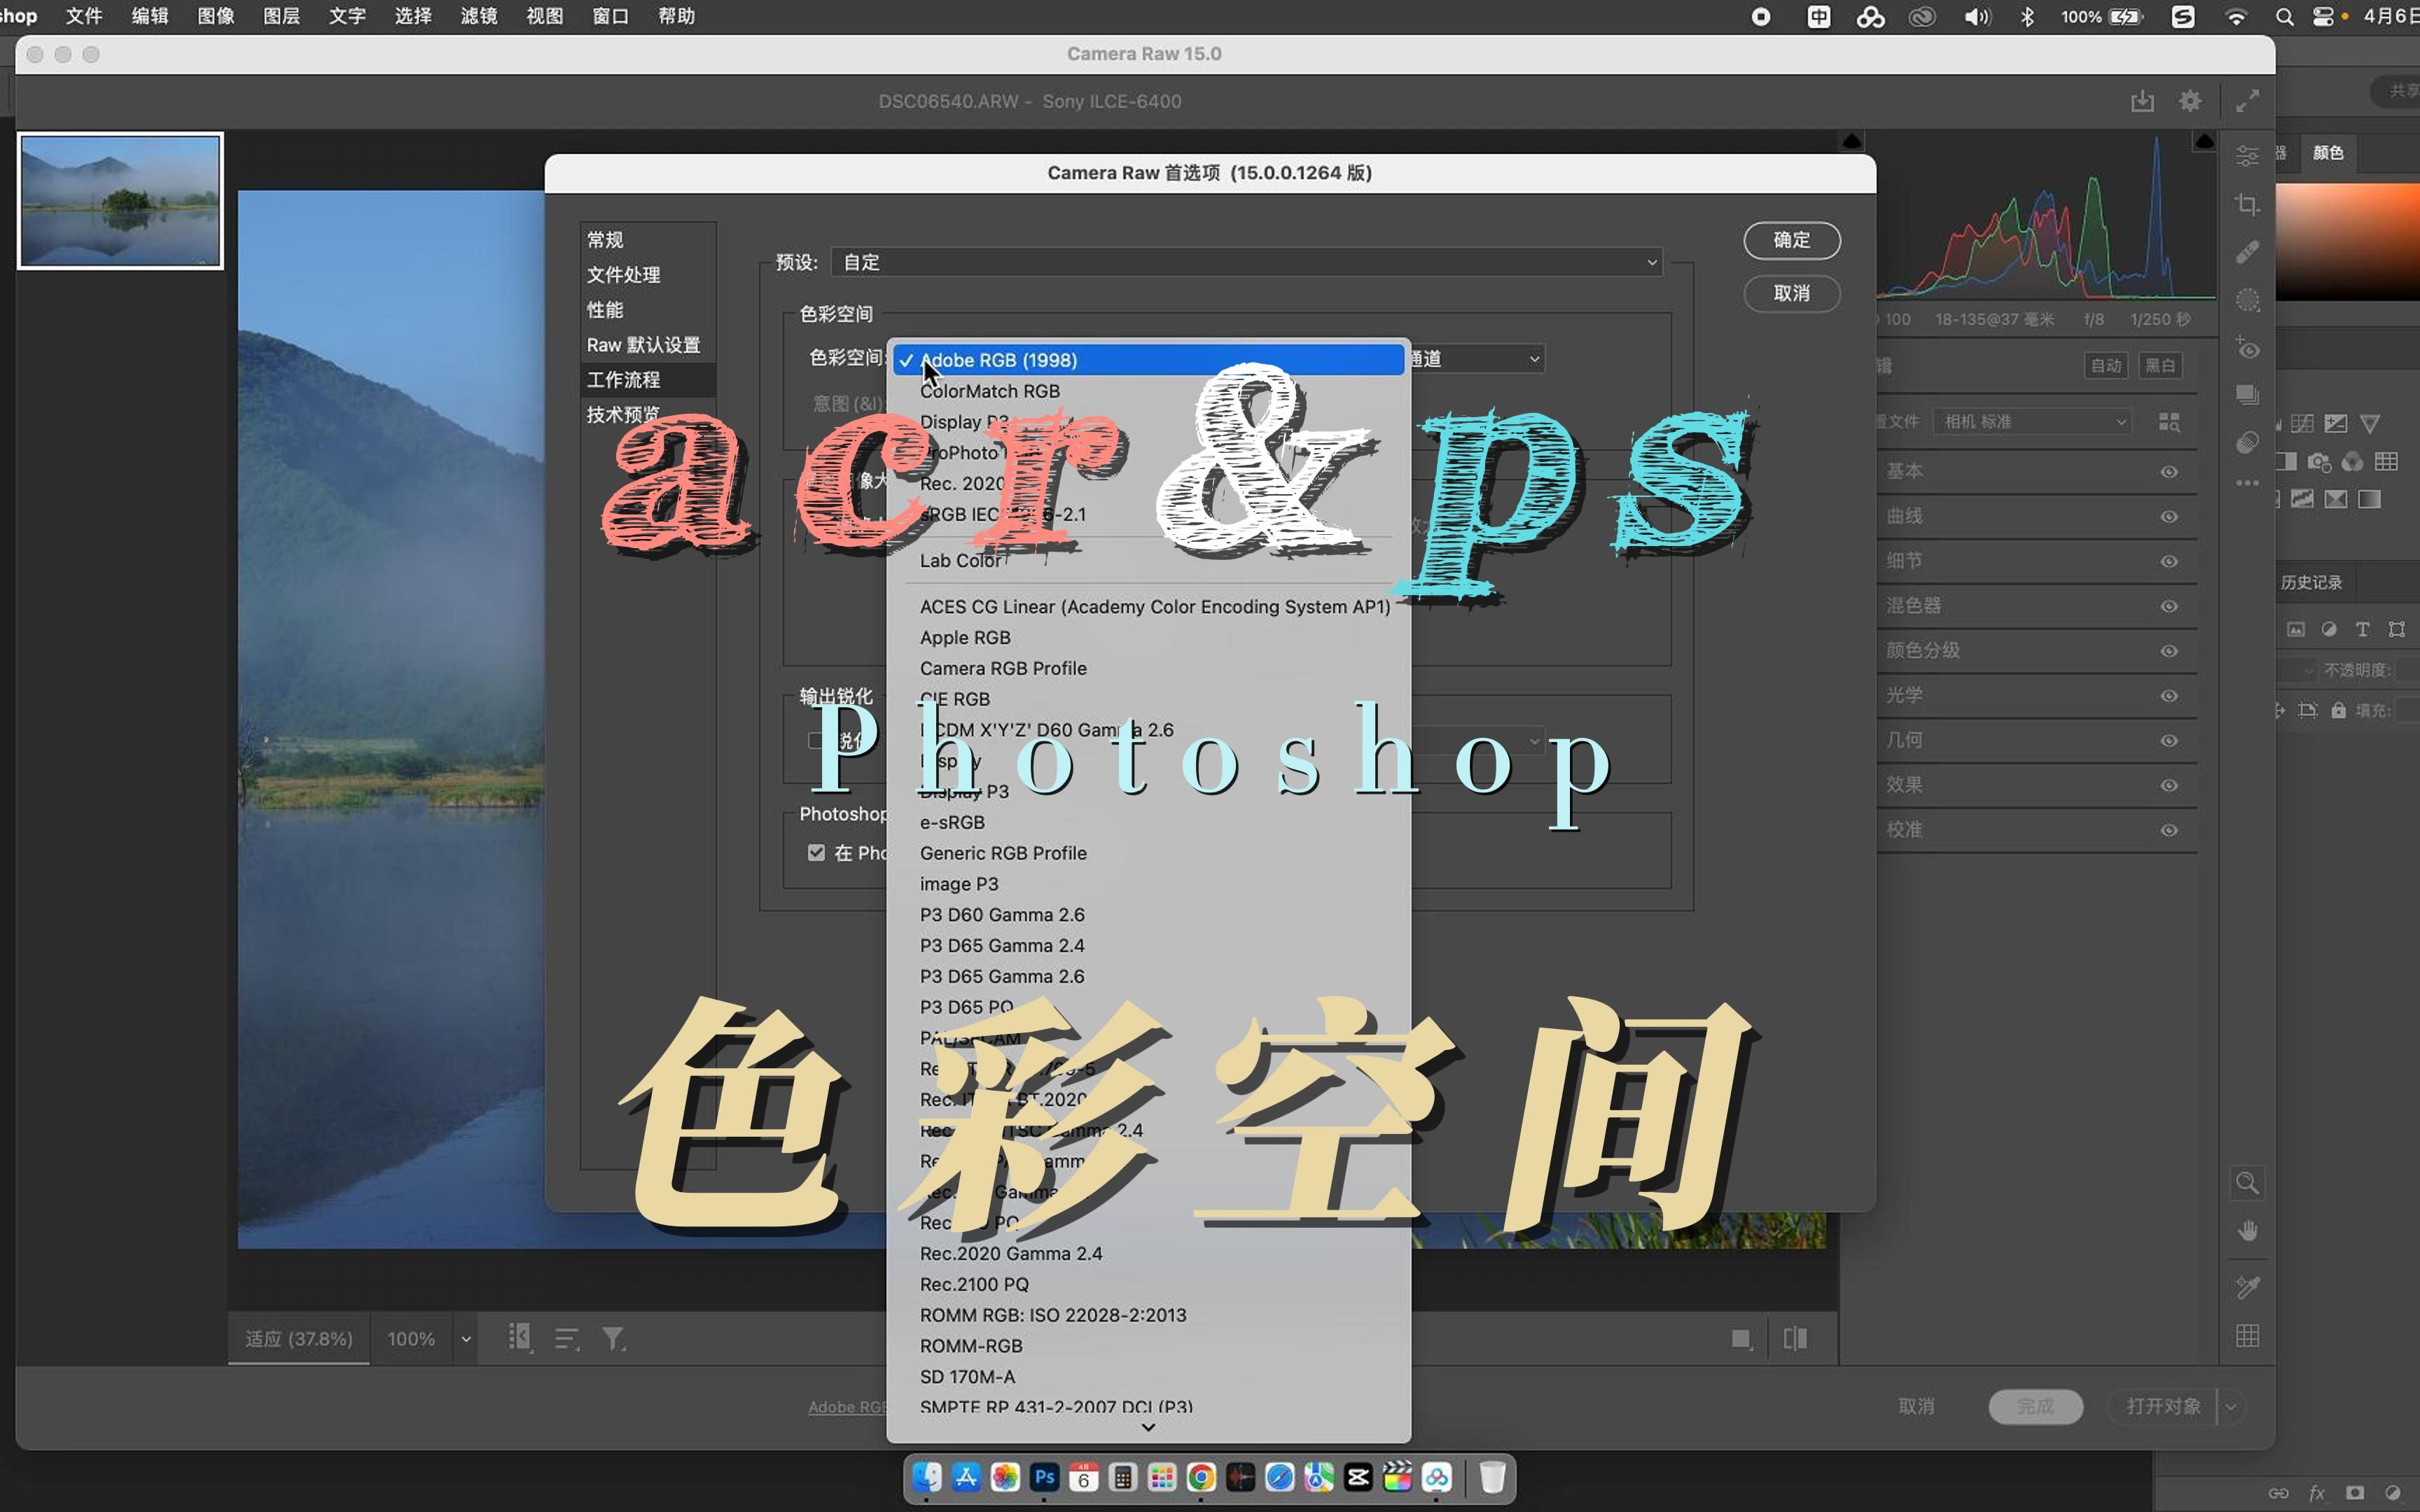The image size is (2420, 1512).
Task: Click the 确定 button in preferences dialog
Action: click(1791, 240)
